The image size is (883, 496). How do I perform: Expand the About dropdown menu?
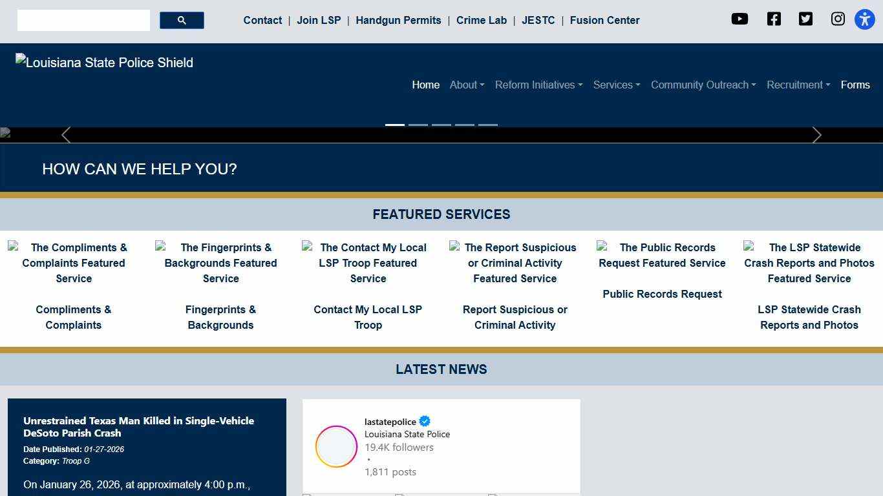coord(467,85)
